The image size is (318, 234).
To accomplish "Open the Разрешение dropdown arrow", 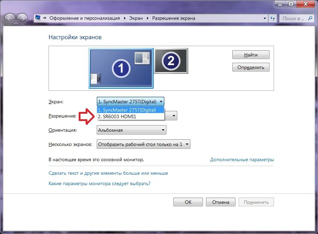I will (174, 116).
